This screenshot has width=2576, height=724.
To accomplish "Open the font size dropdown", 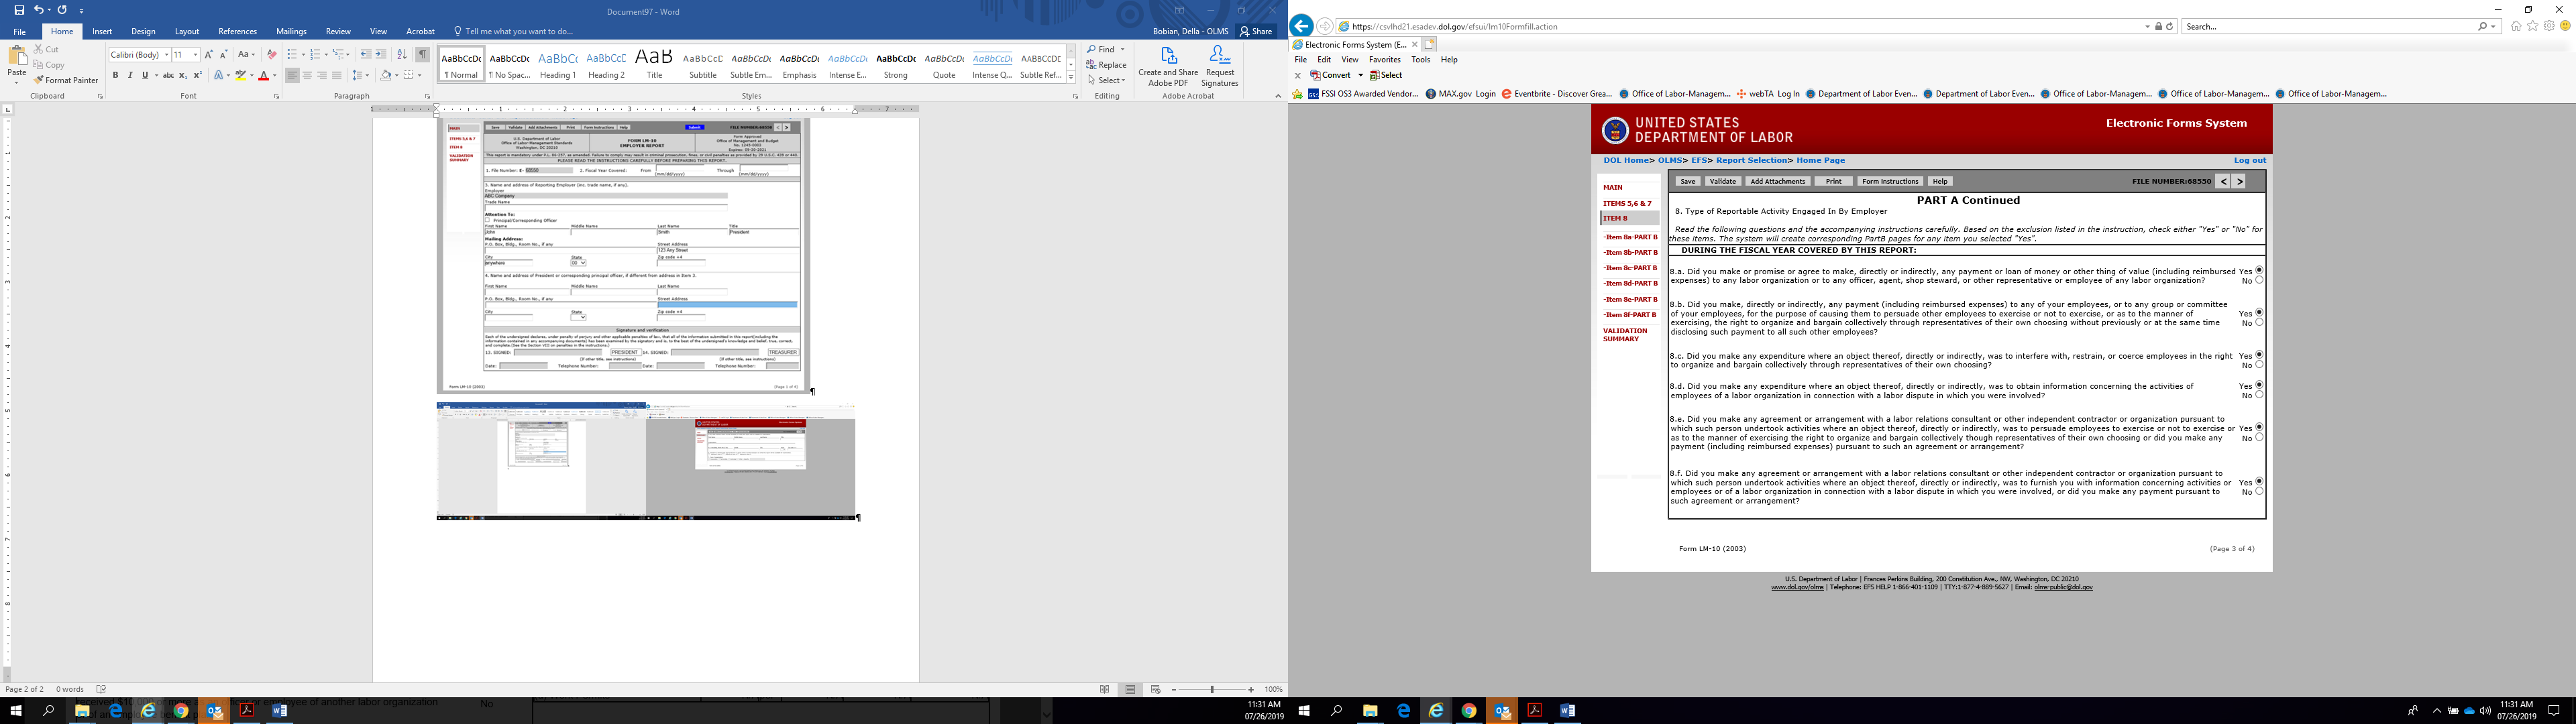I will [x=195, y=55].
